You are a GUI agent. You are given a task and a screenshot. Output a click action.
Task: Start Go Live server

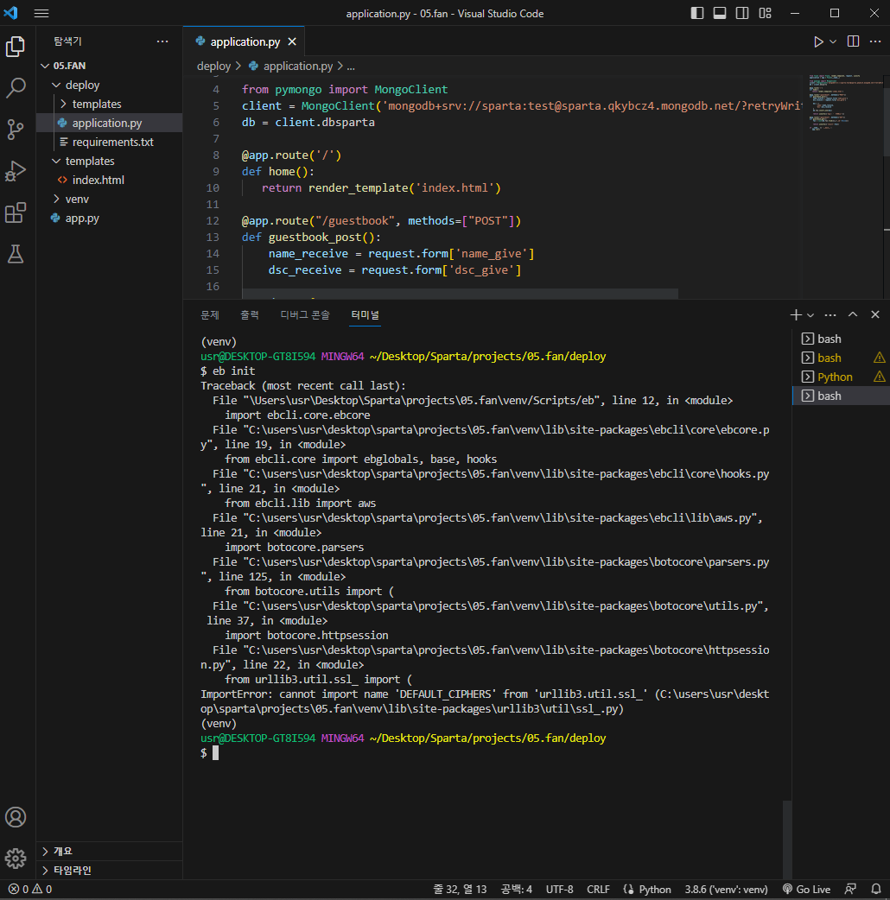coord(806,889)
